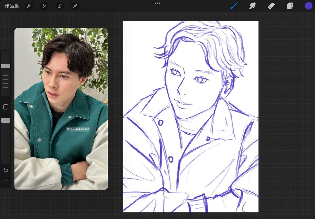Open the 作品集 gallery
The width and height of the screenshot is (315, 219).
click(12, 6)
